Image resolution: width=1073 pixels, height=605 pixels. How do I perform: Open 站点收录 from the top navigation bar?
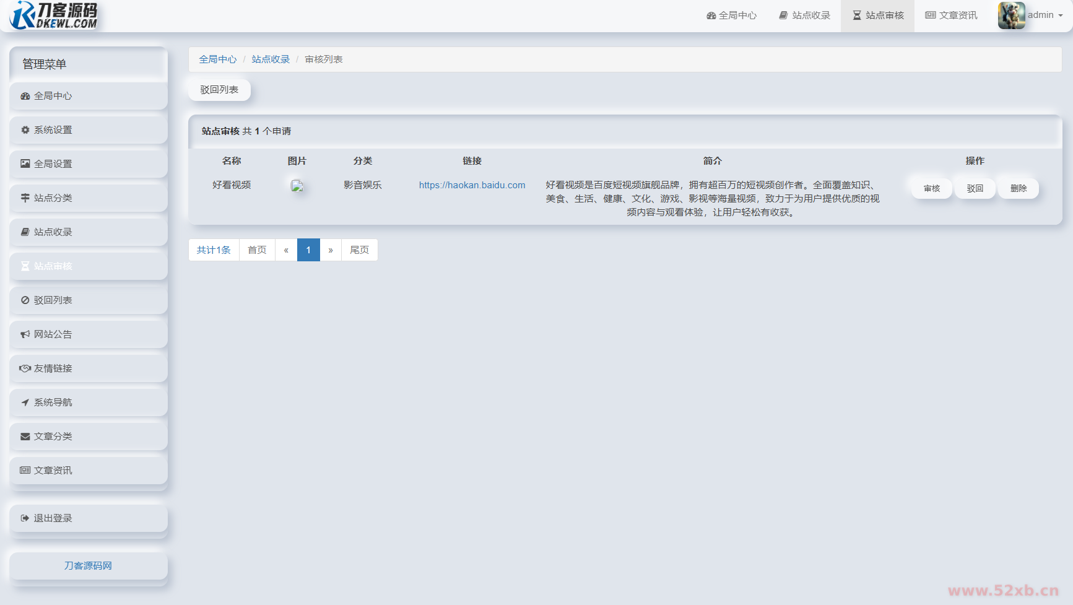[x=804, y=15]
